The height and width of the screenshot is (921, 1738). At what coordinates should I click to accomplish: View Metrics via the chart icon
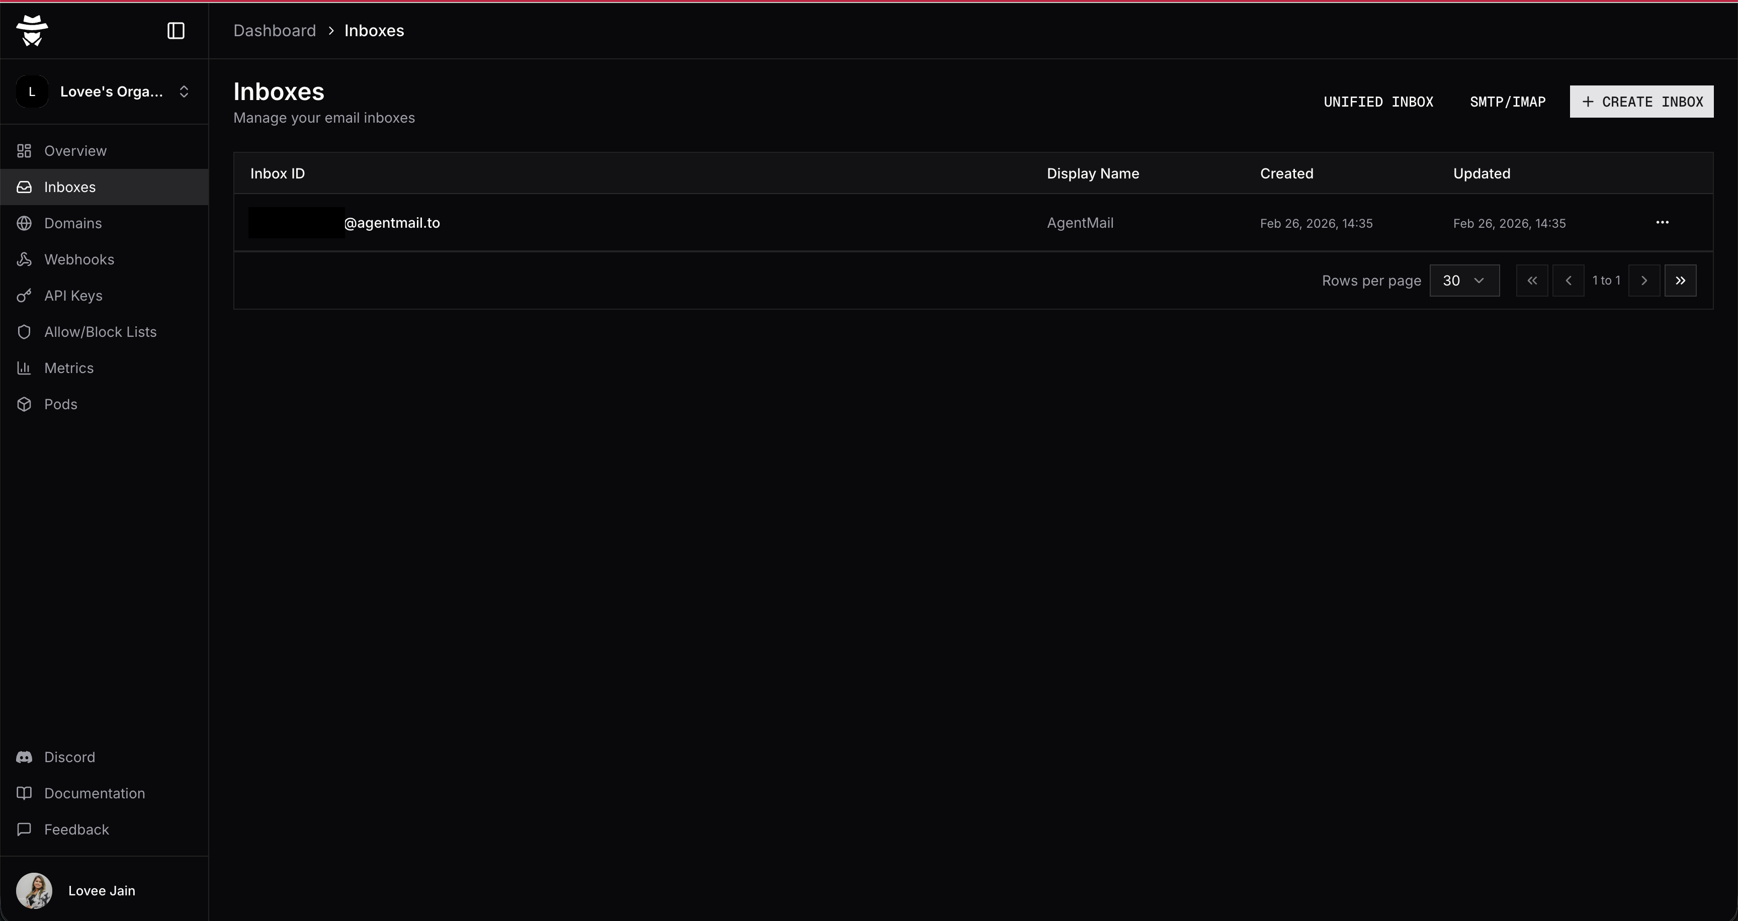24,367
